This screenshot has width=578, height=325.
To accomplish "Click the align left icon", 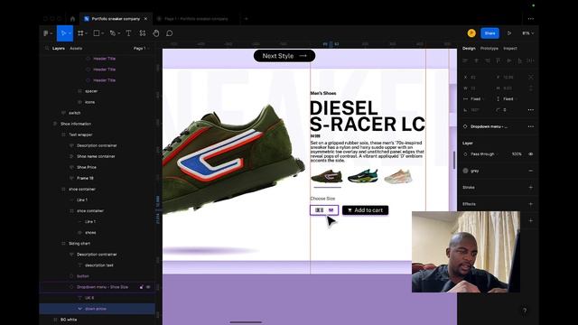I will click(x=466, y=60).
